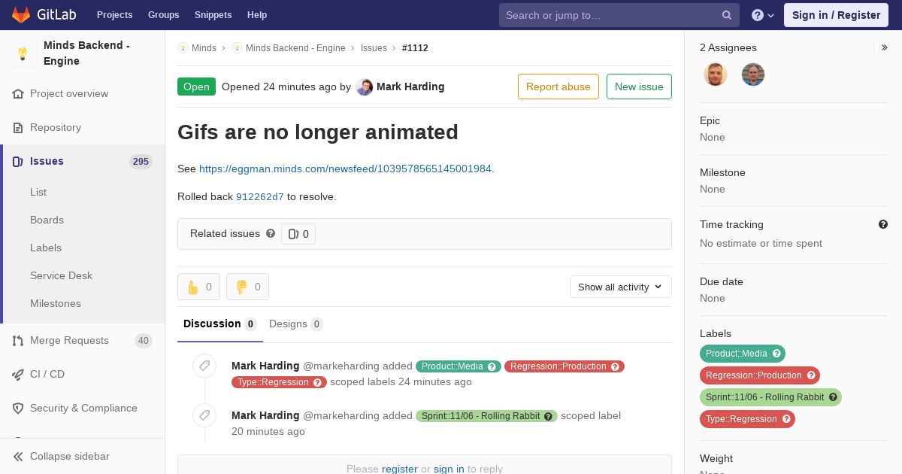Click the Security & Compliance shield icon
The width and height of the screenshot is (902, 474).
coord(18,409)
